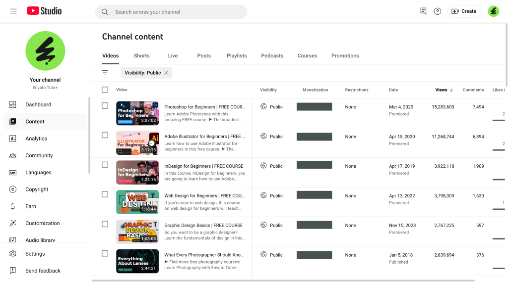The width and height of the screenshot is (508, 282).
Task: Check the Web Design for Beginners checkbox
Action: tap(105, 194)
